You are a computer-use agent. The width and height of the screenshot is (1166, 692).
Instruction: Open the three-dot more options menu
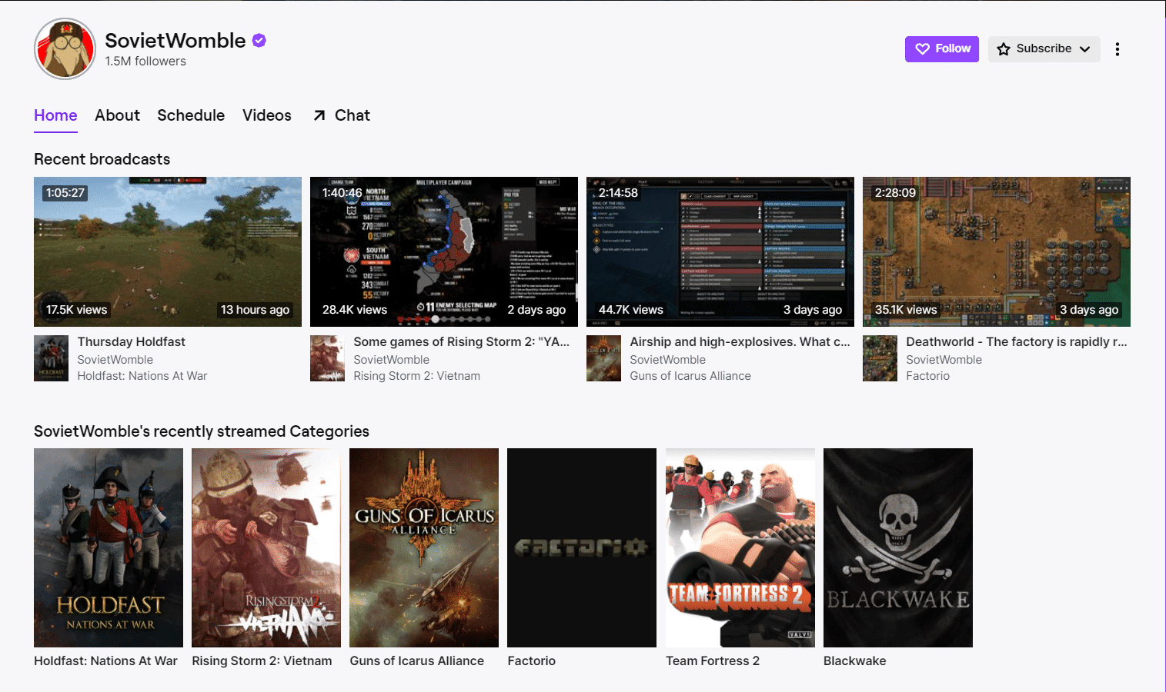point(1118,49)
